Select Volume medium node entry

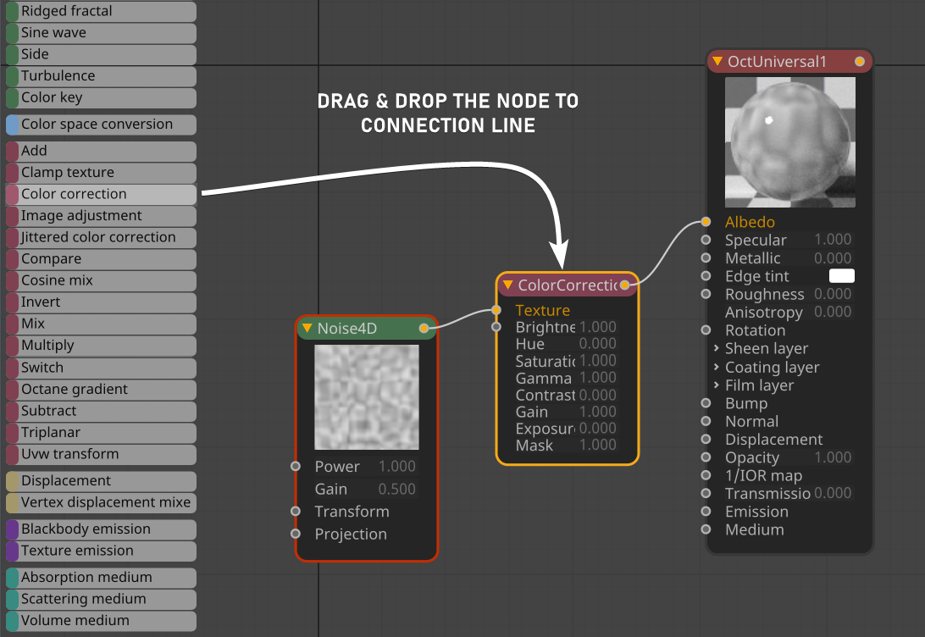(x=101, y=620)
